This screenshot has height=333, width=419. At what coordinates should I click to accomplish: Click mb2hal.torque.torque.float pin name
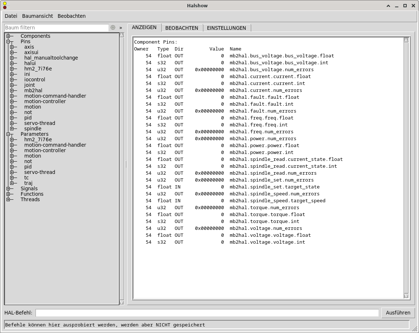tap(267, 214)
